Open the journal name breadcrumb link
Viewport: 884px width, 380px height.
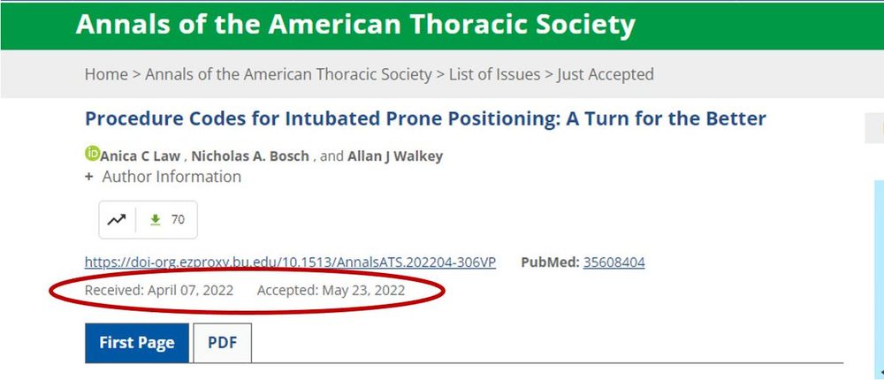click(288, 74)
